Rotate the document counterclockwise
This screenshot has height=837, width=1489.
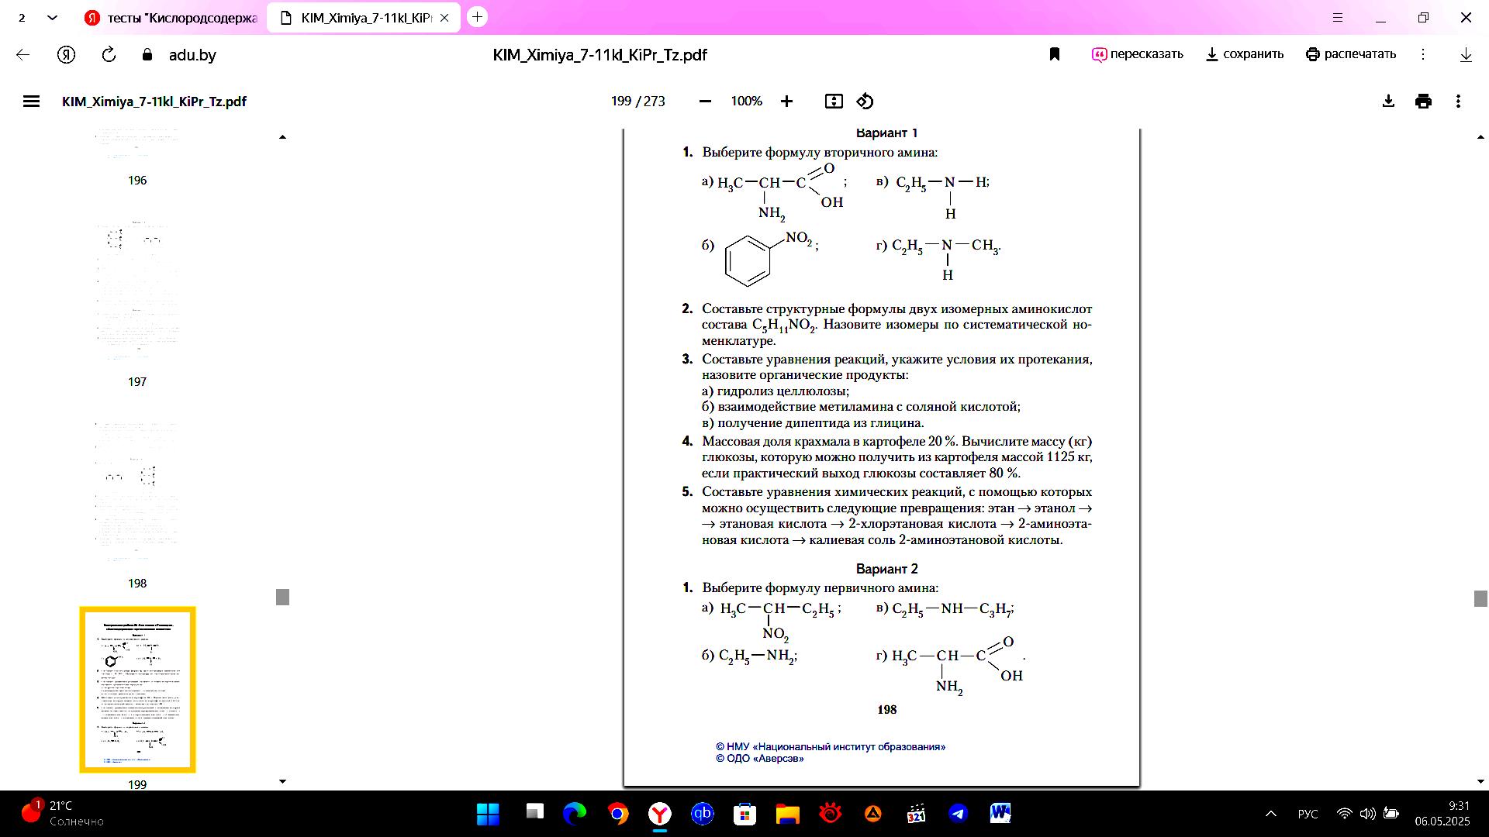click(865, 102)
